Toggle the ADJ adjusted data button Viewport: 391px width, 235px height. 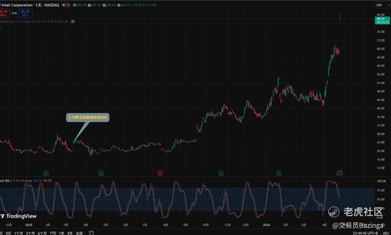(386, 233)
